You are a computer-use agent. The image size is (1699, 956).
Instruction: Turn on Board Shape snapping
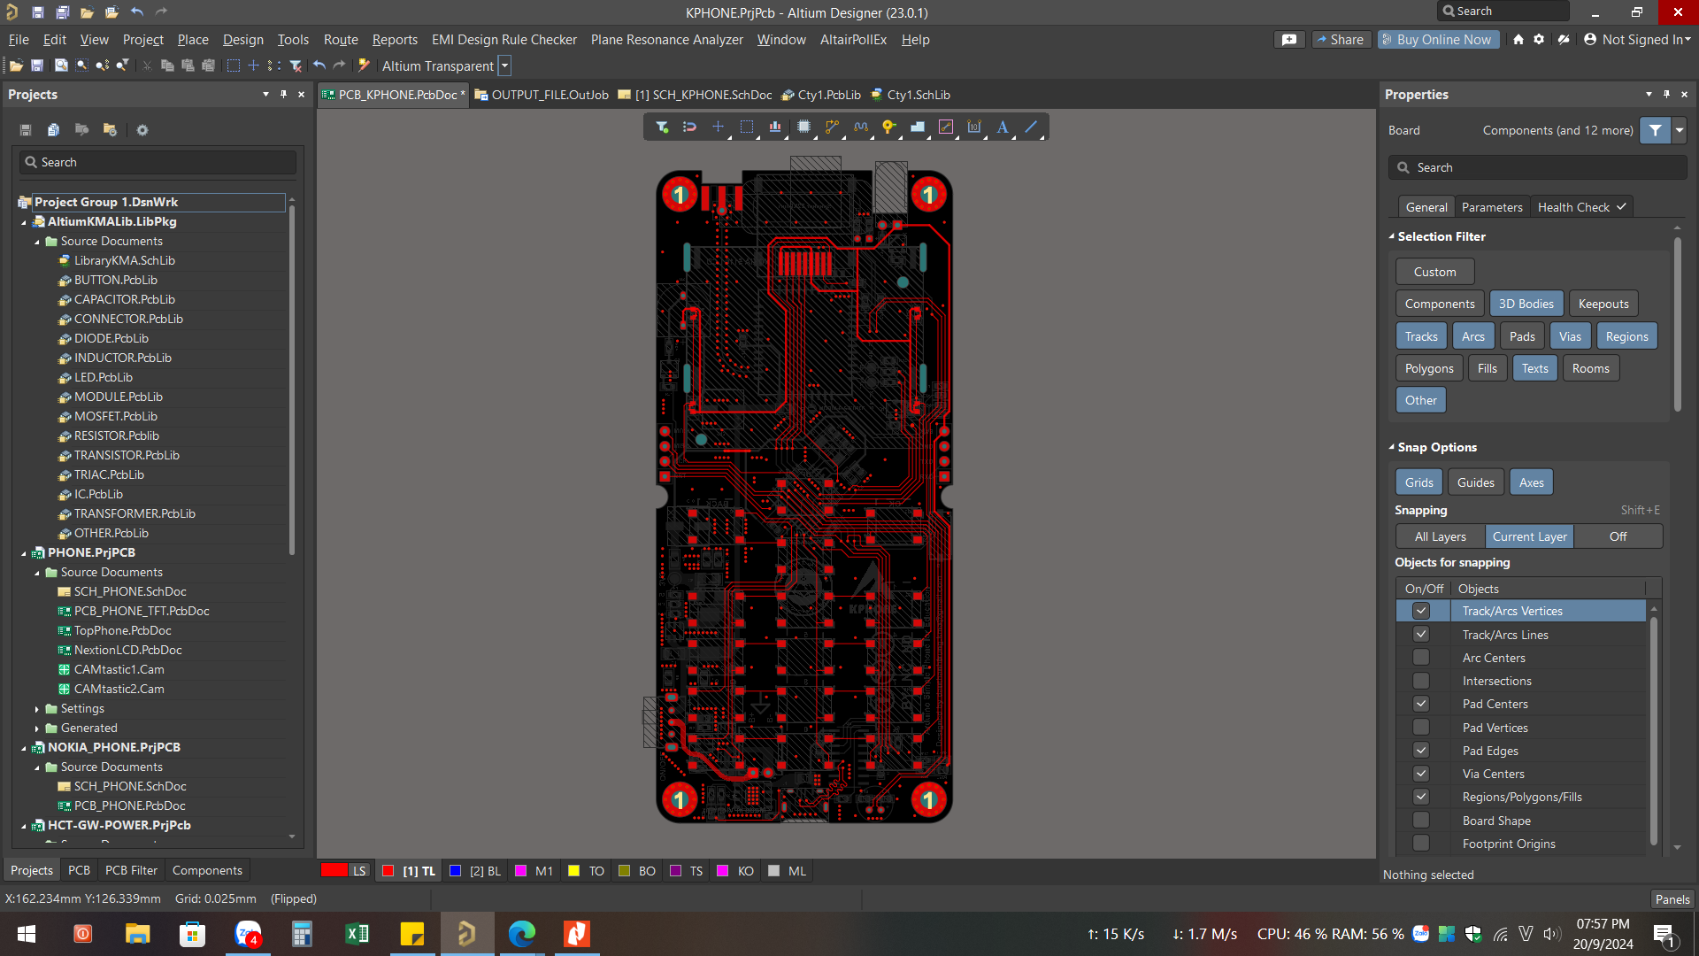[x=1421, y=820]
